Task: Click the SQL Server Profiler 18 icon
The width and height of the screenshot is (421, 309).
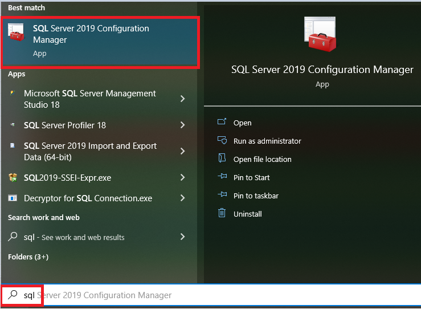Action: (x=13, y=125)
